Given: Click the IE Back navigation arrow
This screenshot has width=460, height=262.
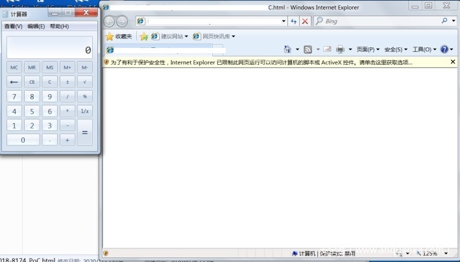Looking at the screenshot, I should 110,21.
